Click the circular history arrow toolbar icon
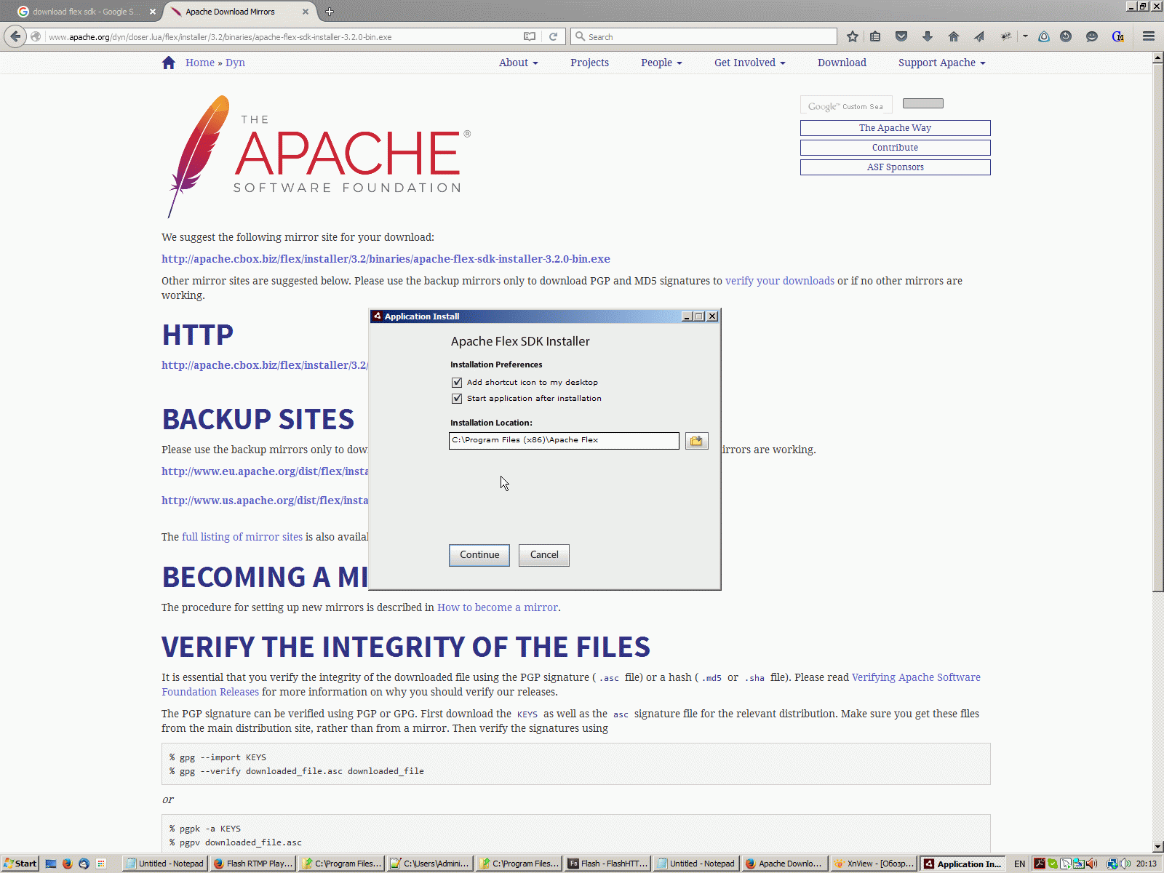 click(x=1066, y=36)
